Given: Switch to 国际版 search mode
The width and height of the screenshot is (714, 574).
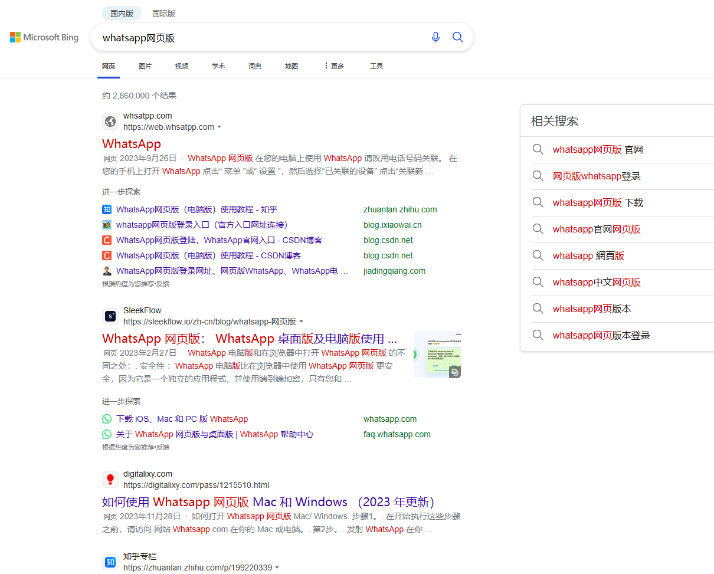Looking at the screenshot, I should click(163, 14).
